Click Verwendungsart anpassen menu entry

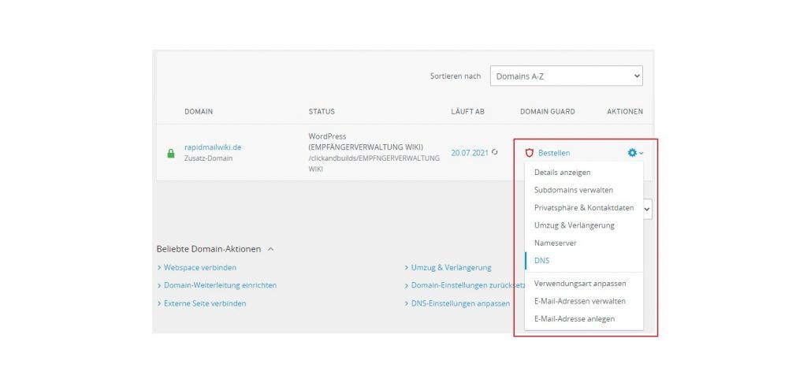(x=579, y=283)
